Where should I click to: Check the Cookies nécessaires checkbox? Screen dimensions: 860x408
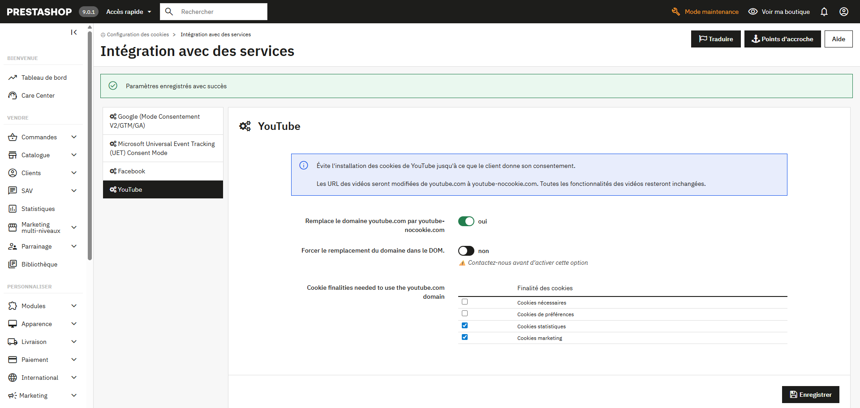coord(464,302)
